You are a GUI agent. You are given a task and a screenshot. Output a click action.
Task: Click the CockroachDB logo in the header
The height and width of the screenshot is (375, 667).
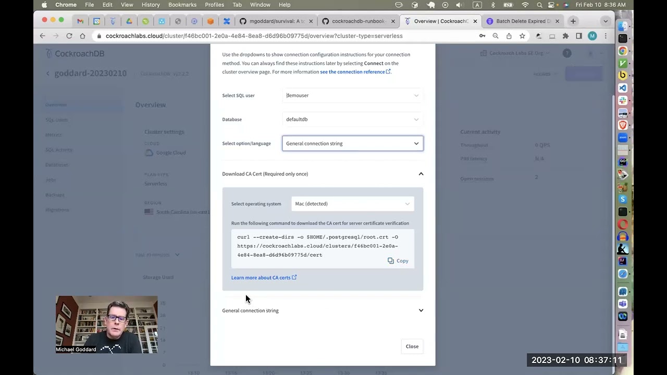coord(75,53)
